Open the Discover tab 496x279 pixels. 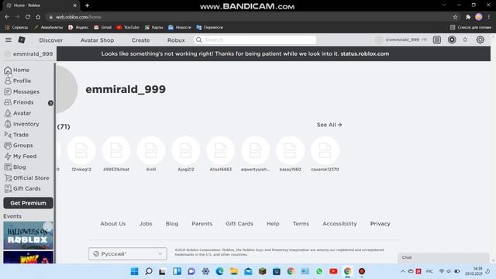pos(51,40)
